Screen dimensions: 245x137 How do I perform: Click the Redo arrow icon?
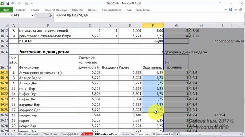pyautogui.click(x=20, y=3)
